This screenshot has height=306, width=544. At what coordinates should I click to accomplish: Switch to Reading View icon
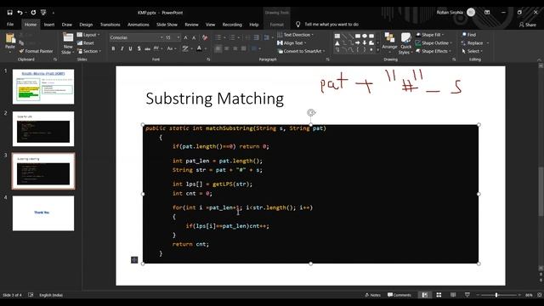coord(453,295)
